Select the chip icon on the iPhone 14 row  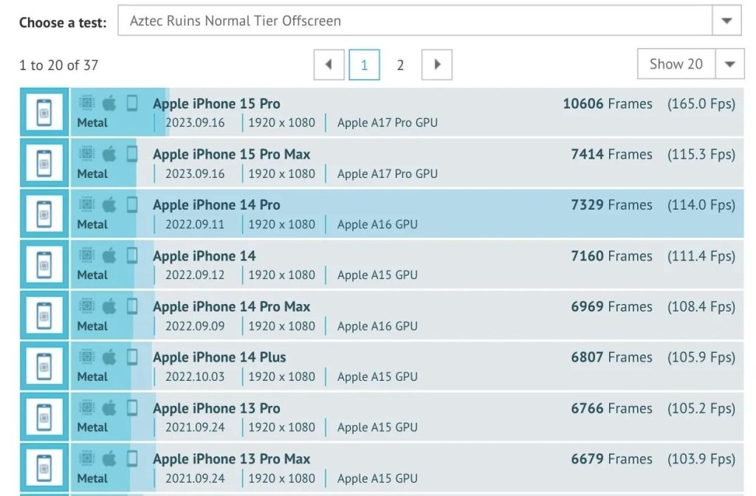coord(85,255)
